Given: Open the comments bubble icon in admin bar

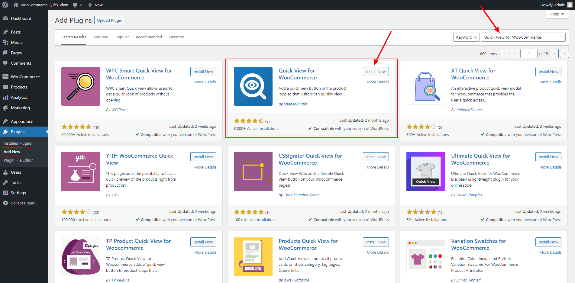Looking at the screenshot, I should click(x=76, y=5).
